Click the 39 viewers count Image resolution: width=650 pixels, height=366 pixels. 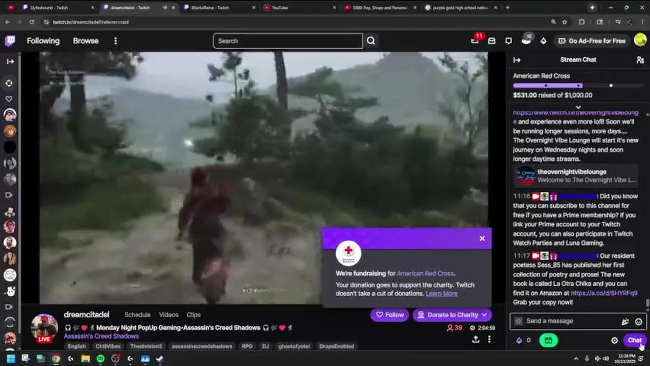454,328
